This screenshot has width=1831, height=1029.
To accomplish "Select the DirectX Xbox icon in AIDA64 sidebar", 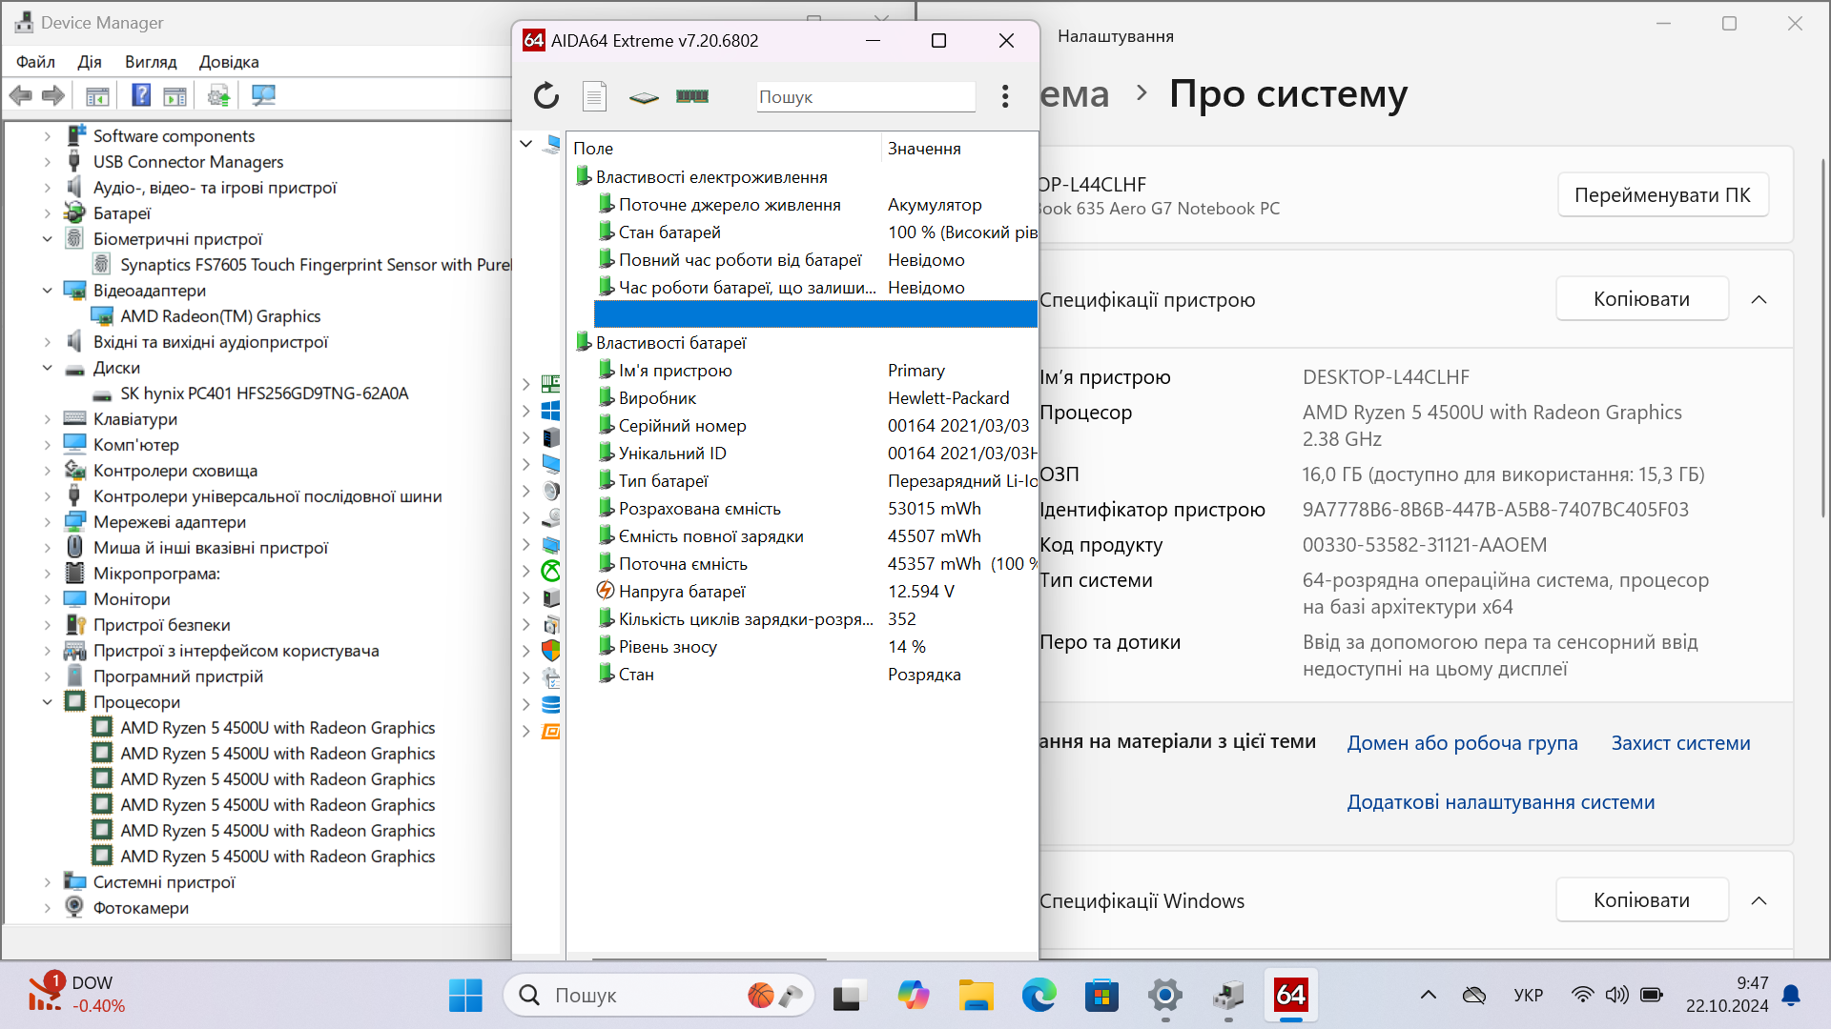I will 551,571.
